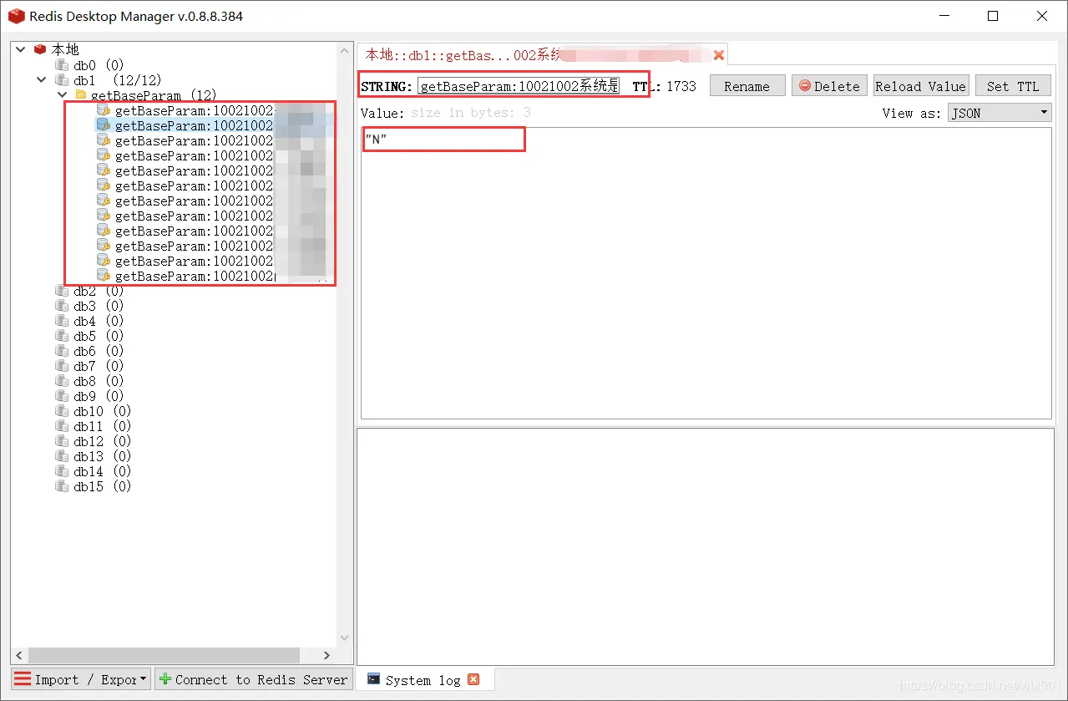Click the db3 database icon
The width and height of the screenshot is (1068, 701).
[x=62, y=306]
